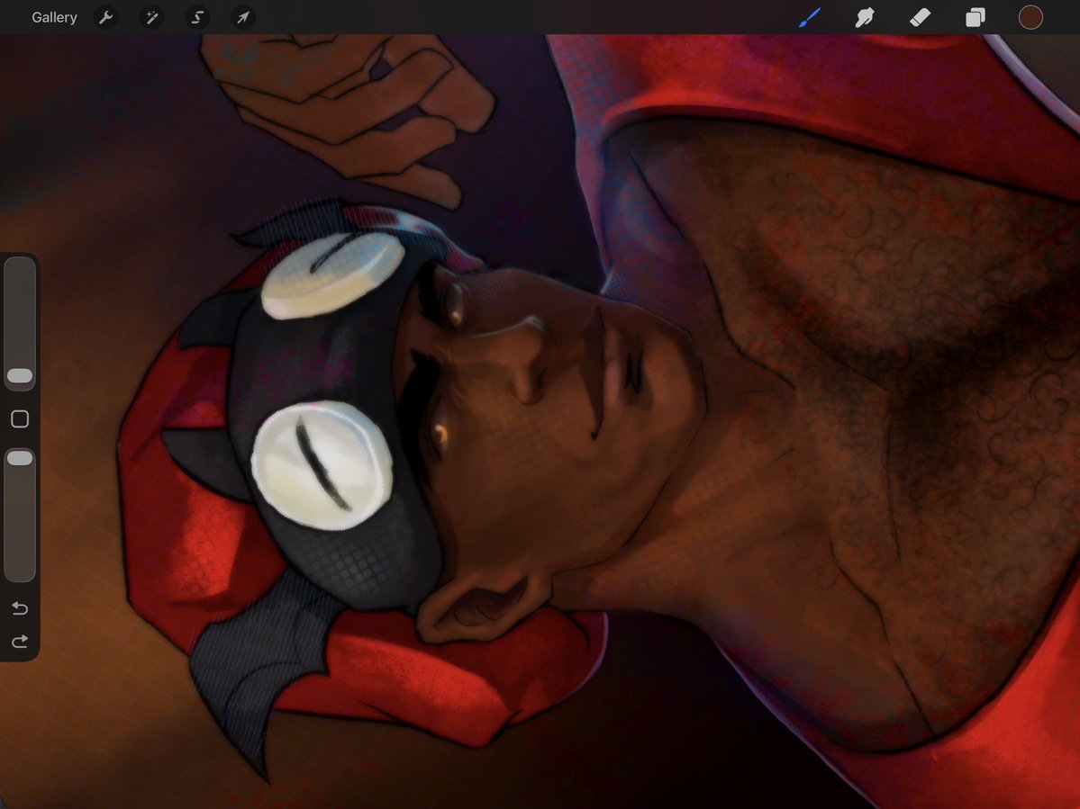Redo the last undone stroke
The height and width of the screenshot is (809, 1080).
(x=20, y=641)
